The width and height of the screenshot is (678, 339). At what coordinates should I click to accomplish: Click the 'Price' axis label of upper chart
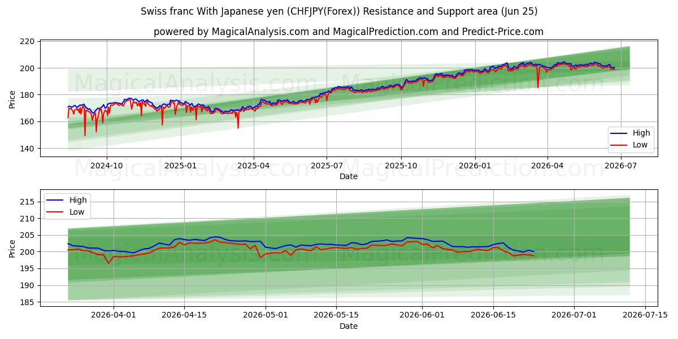[12, 99]
